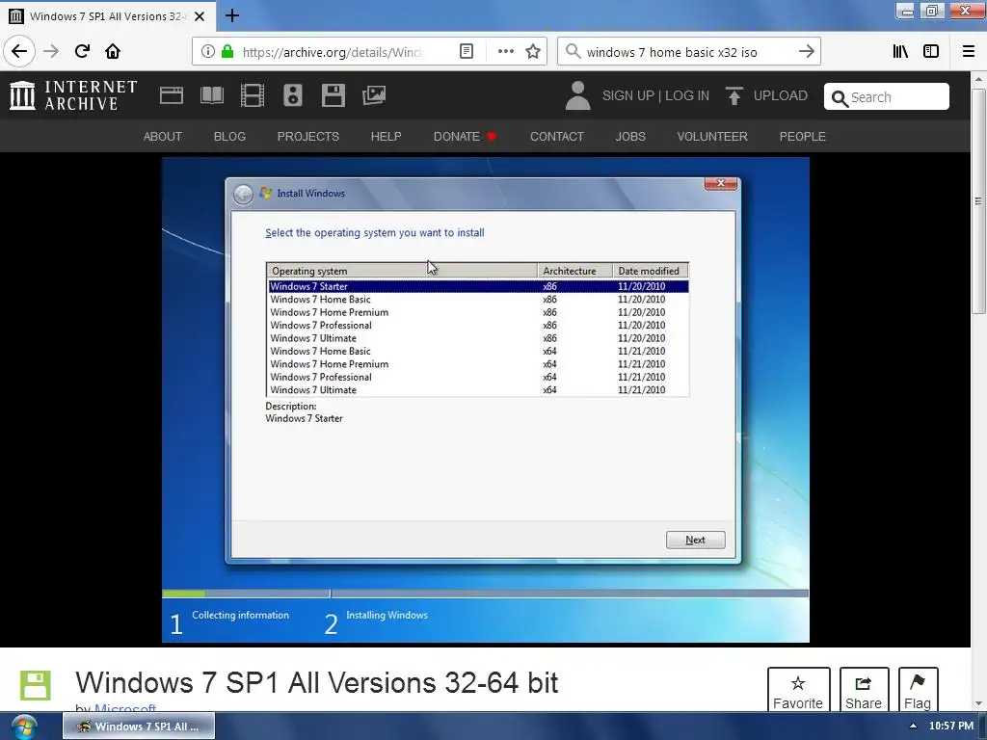Screen dimensions: 987x740
Task: Open the Firefox library icon
Action: (x=900, y=52)
